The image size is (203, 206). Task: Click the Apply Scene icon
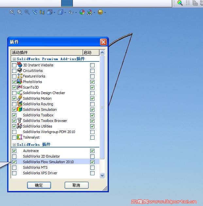point(90,12)
